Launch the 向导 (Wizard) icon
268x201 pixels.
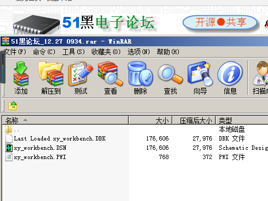pos(200,74)
